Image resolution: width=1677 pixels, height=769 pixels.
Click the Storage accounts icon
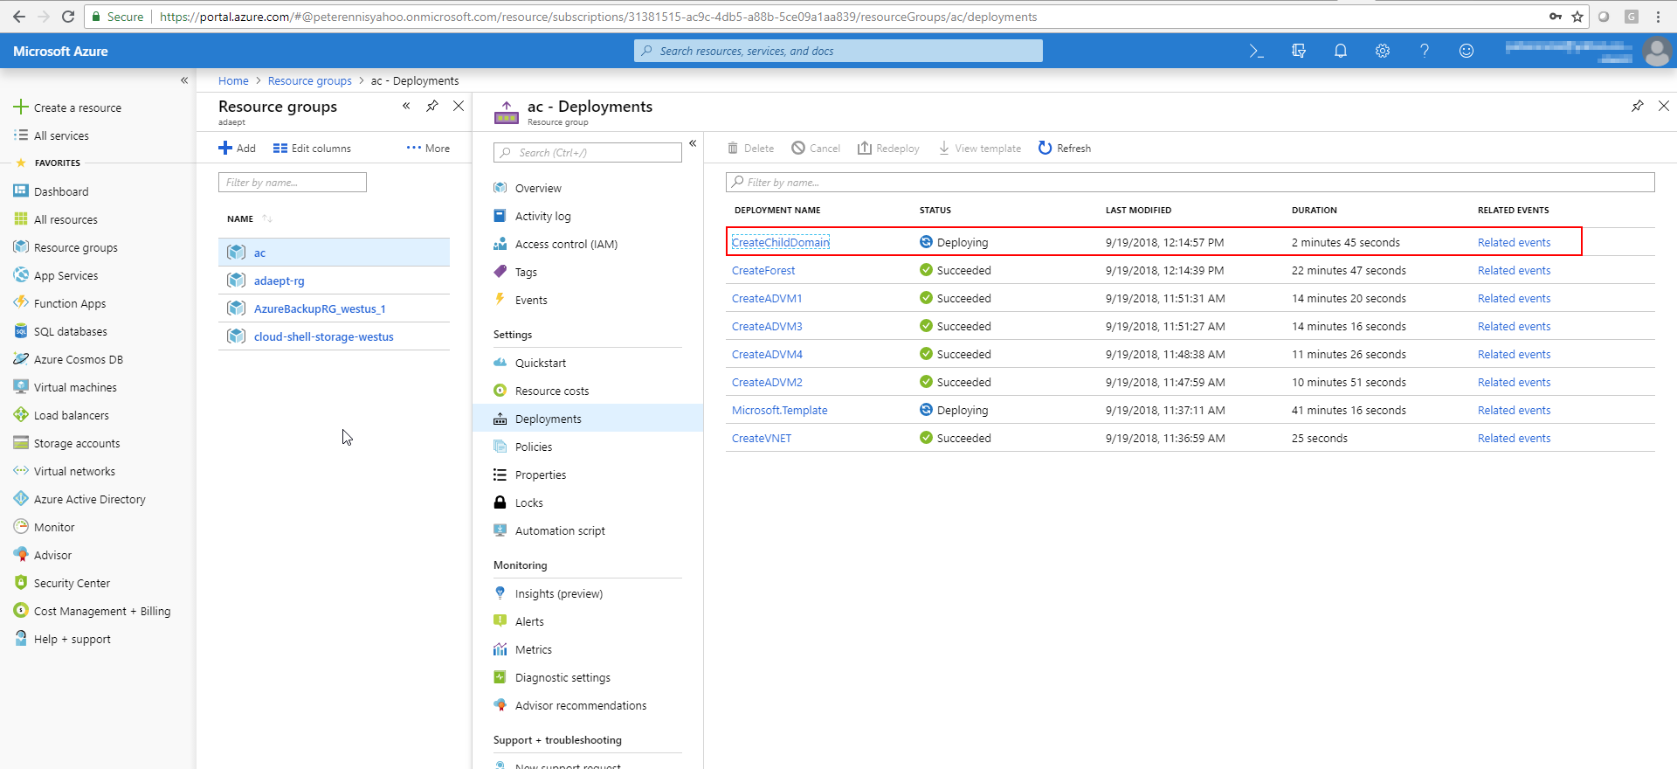point(21,443)
